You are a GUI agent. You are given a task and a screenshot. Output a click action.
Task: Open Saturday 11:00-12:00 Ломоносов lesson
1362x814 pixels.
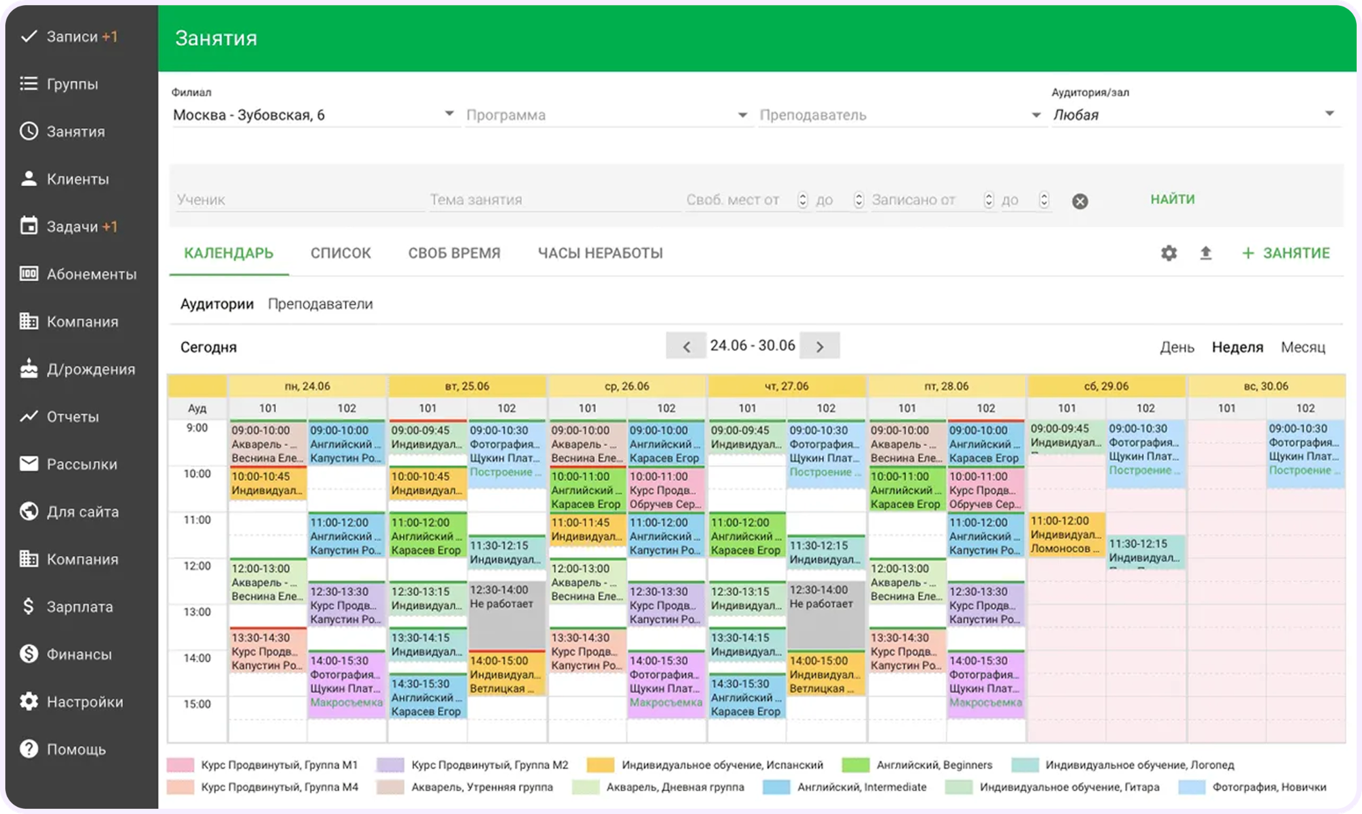click(x=1066, y=534)
